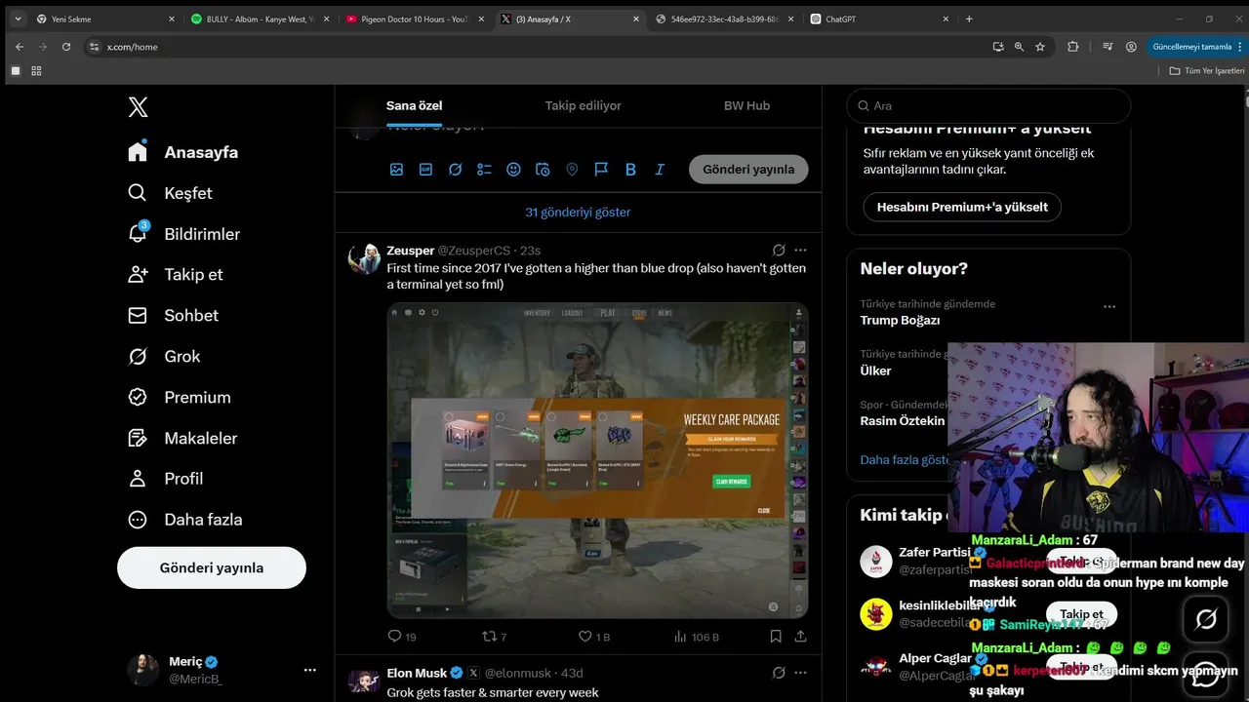Click the flag icon in composer
This screenshot has height=702, width=1249.
(601, 169)
